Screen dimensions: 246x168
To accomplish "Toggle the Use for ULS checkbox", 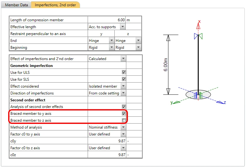I will point(124,72).
